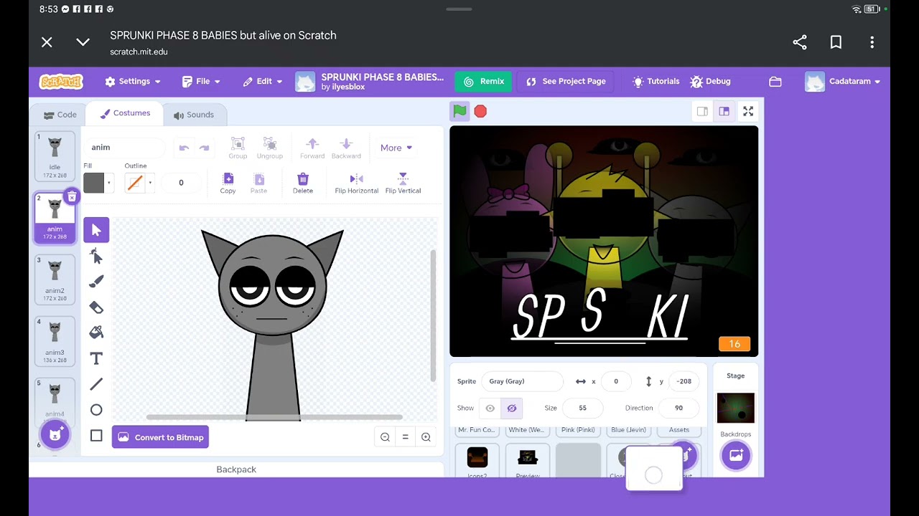
Task: Open the Settings menu
Action: tap(133, 82)
